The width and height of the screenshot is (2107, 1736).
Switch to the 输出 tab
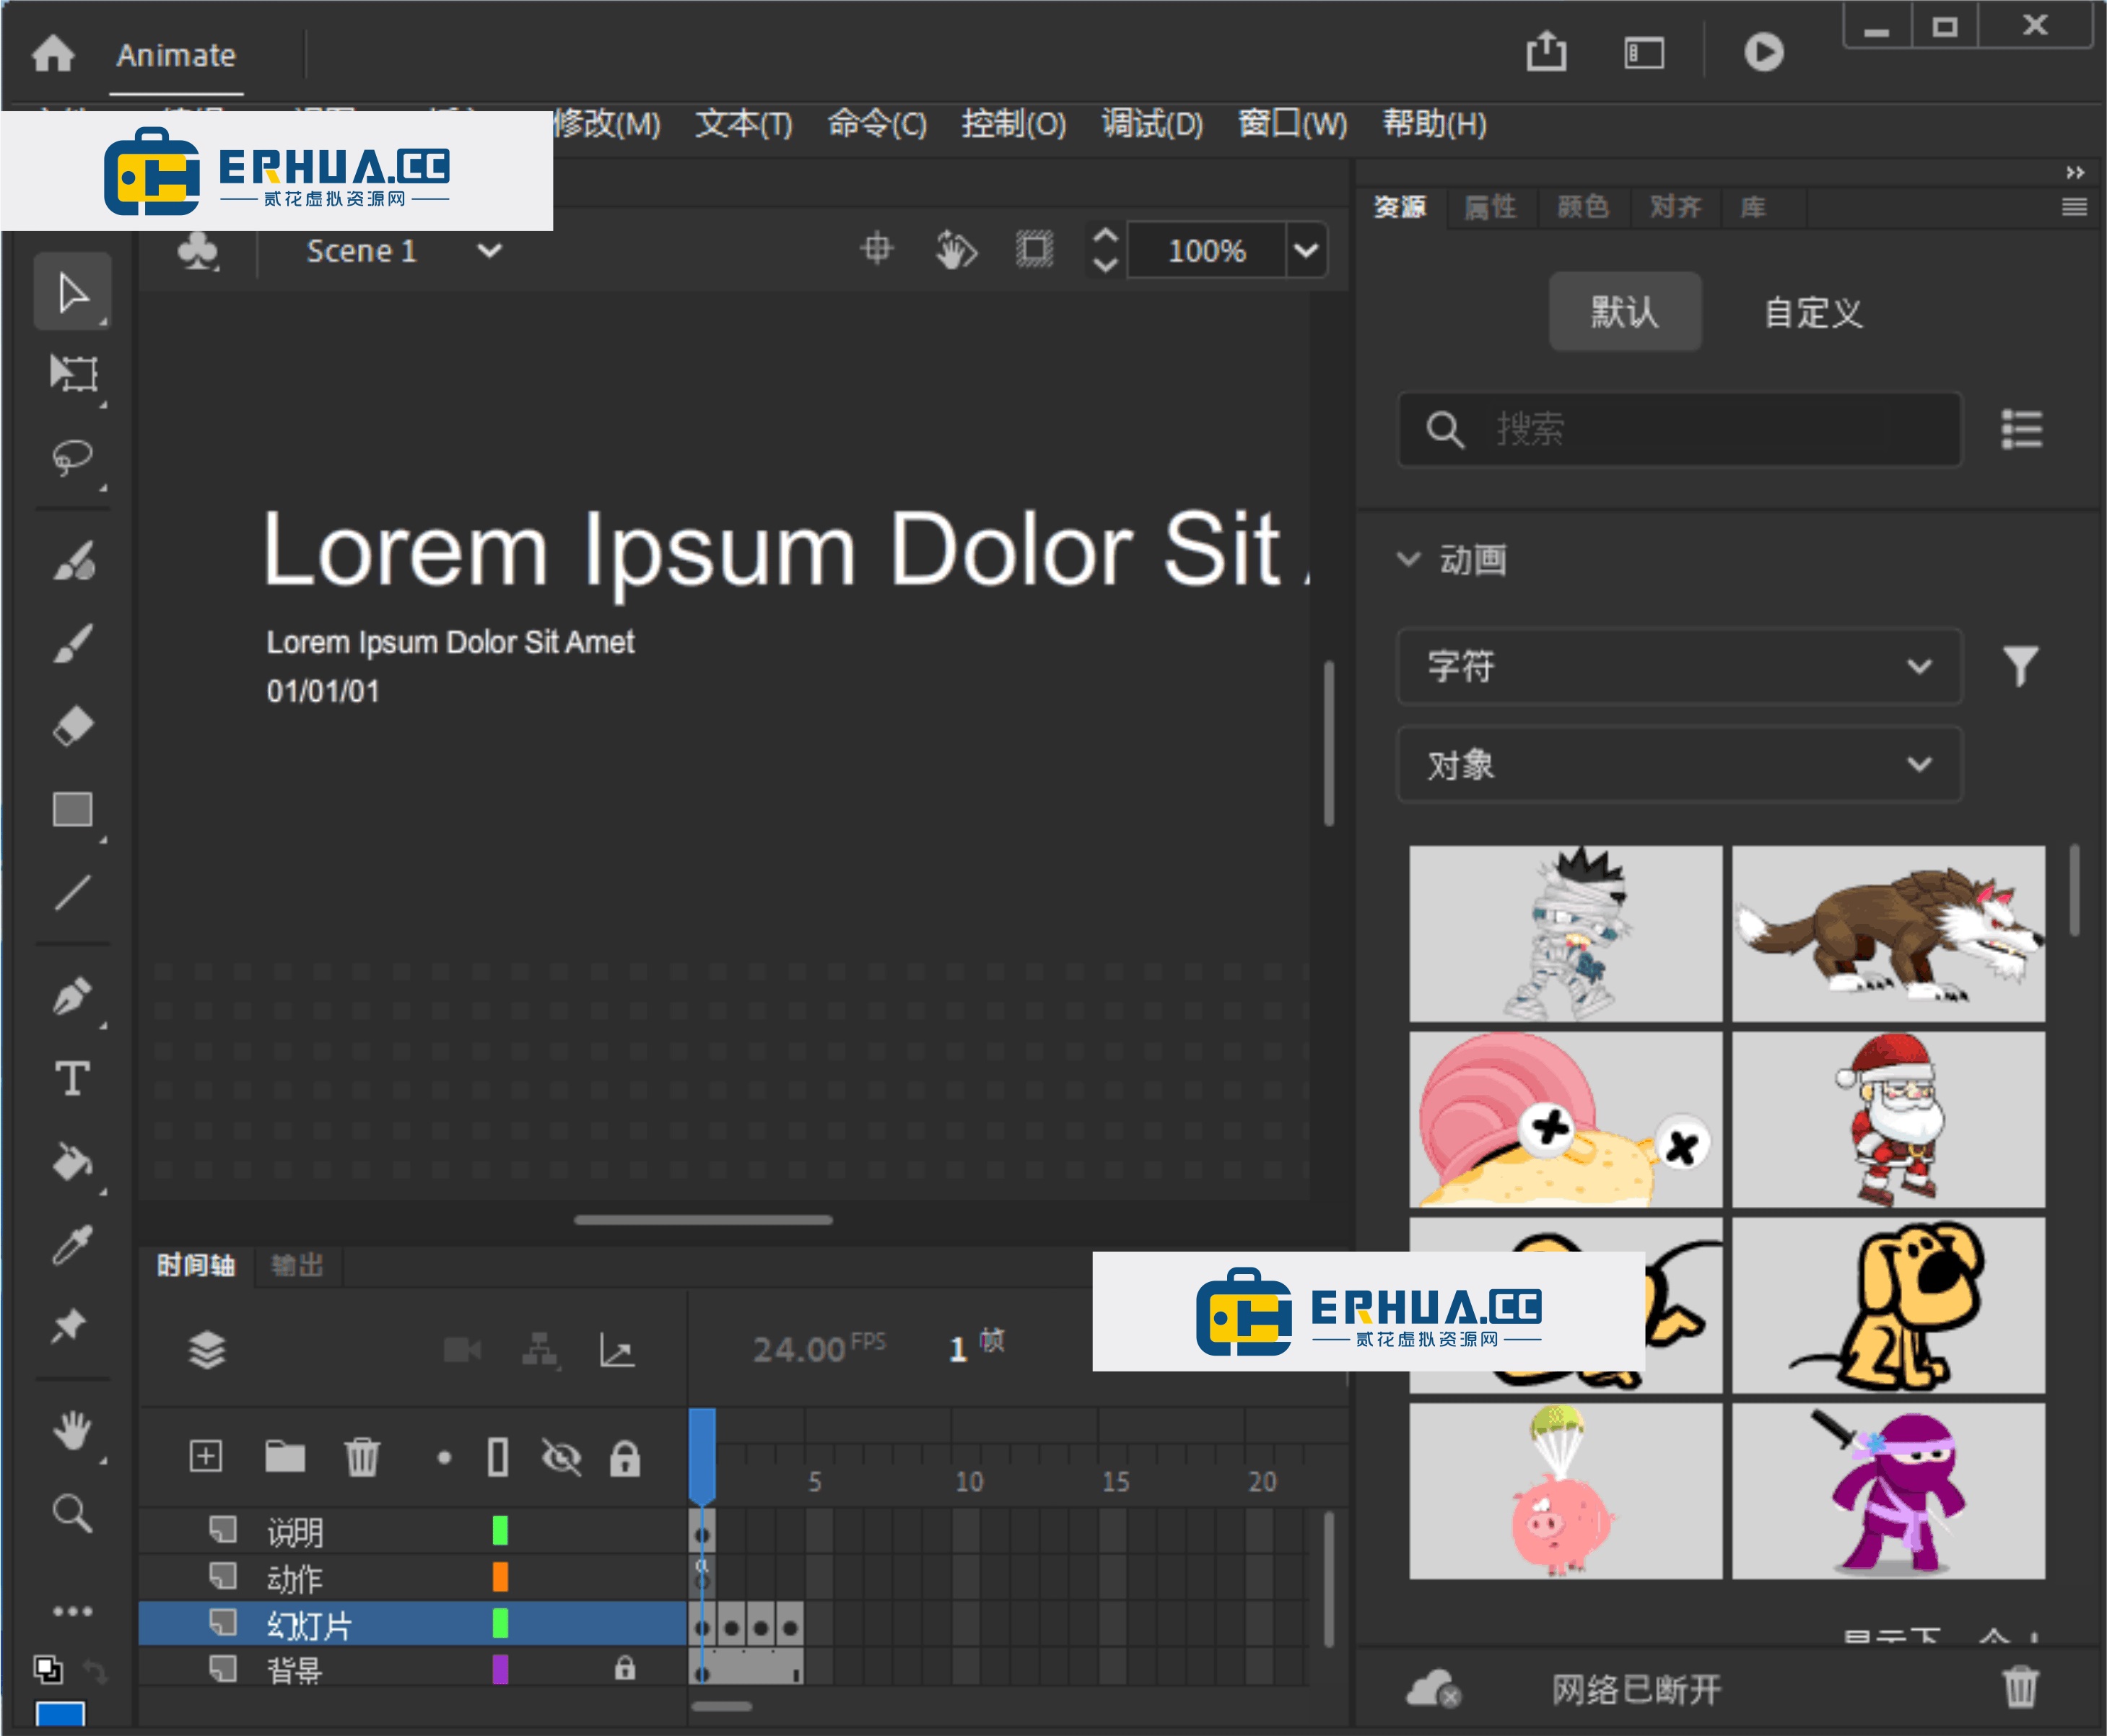pos(297,1265)
